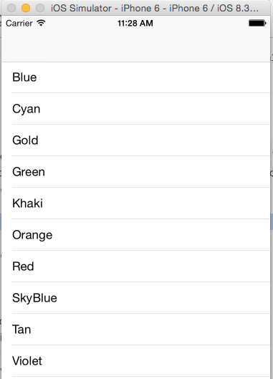Click the battery indicator icon
The height and width of the screenshot is (379, 273).
pos(257,23)
